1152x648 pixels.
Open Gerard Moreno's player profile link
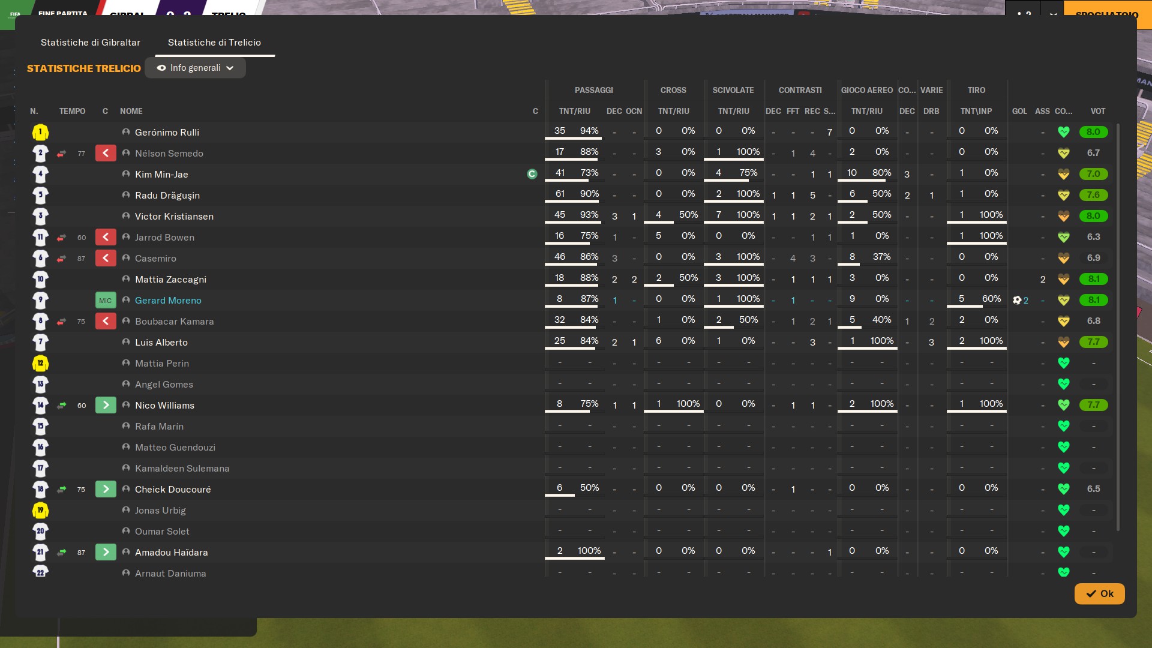tap(168, 301)
